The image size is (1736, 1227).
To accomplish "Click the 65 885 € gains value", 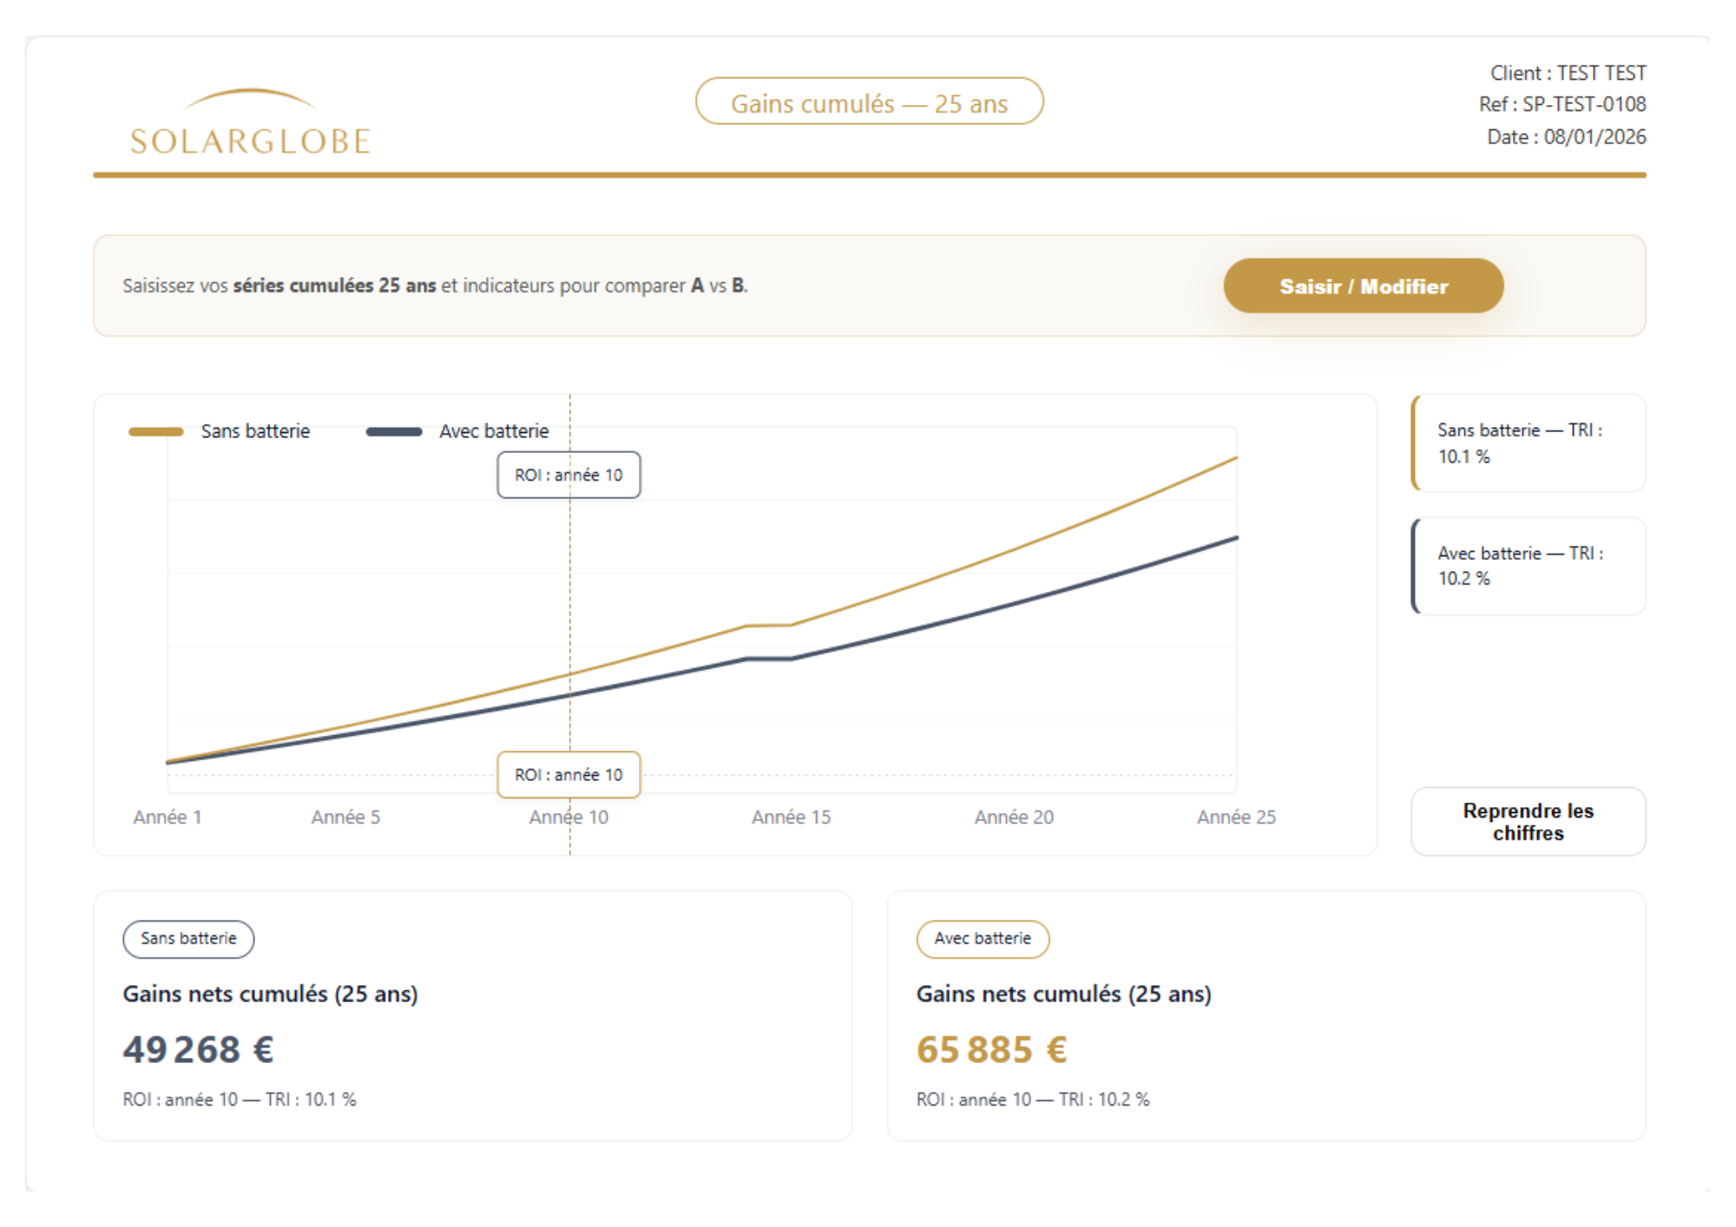I will tap(992, 1049).
